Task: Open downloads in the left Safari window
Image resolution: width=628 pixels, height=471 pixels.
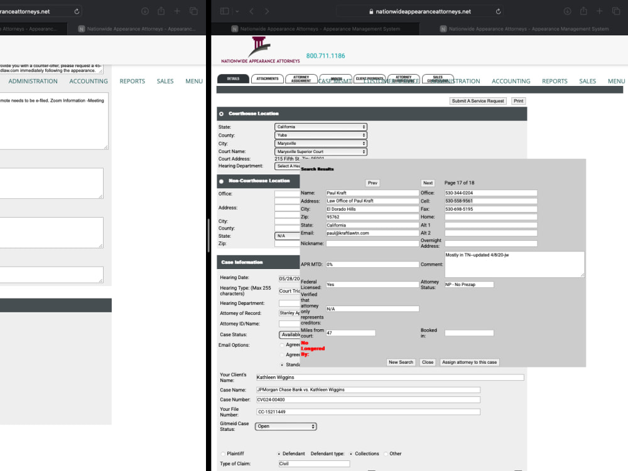Action: [145, 11]
